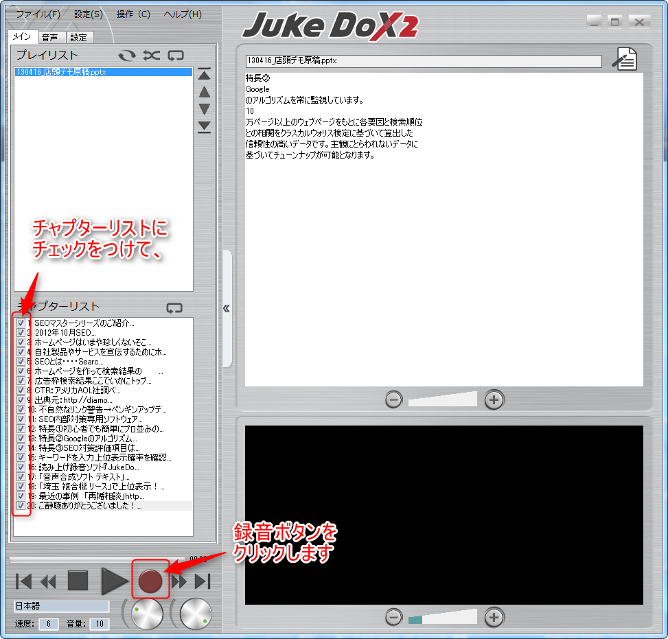This screenshot has height=639, width=668.
Task: Select playlist item 130416_店頭デモ原稿.pptx
Action: pos(104,72)
